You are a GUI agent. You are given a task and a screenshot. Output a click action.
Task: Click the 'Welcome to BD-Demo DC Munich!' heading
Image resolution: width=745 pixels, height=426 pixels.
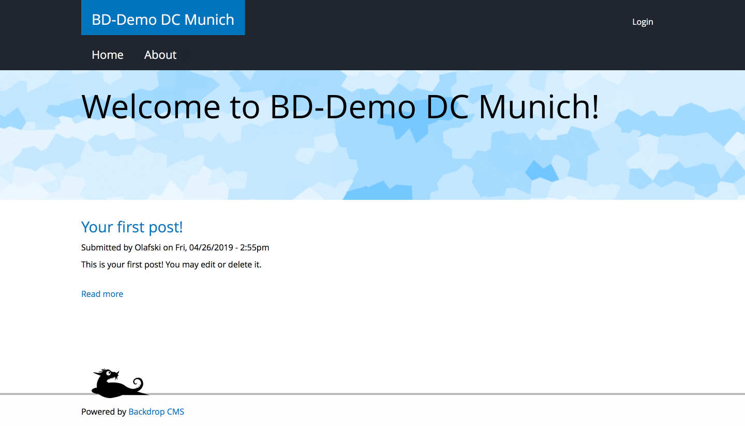point(340,106)
